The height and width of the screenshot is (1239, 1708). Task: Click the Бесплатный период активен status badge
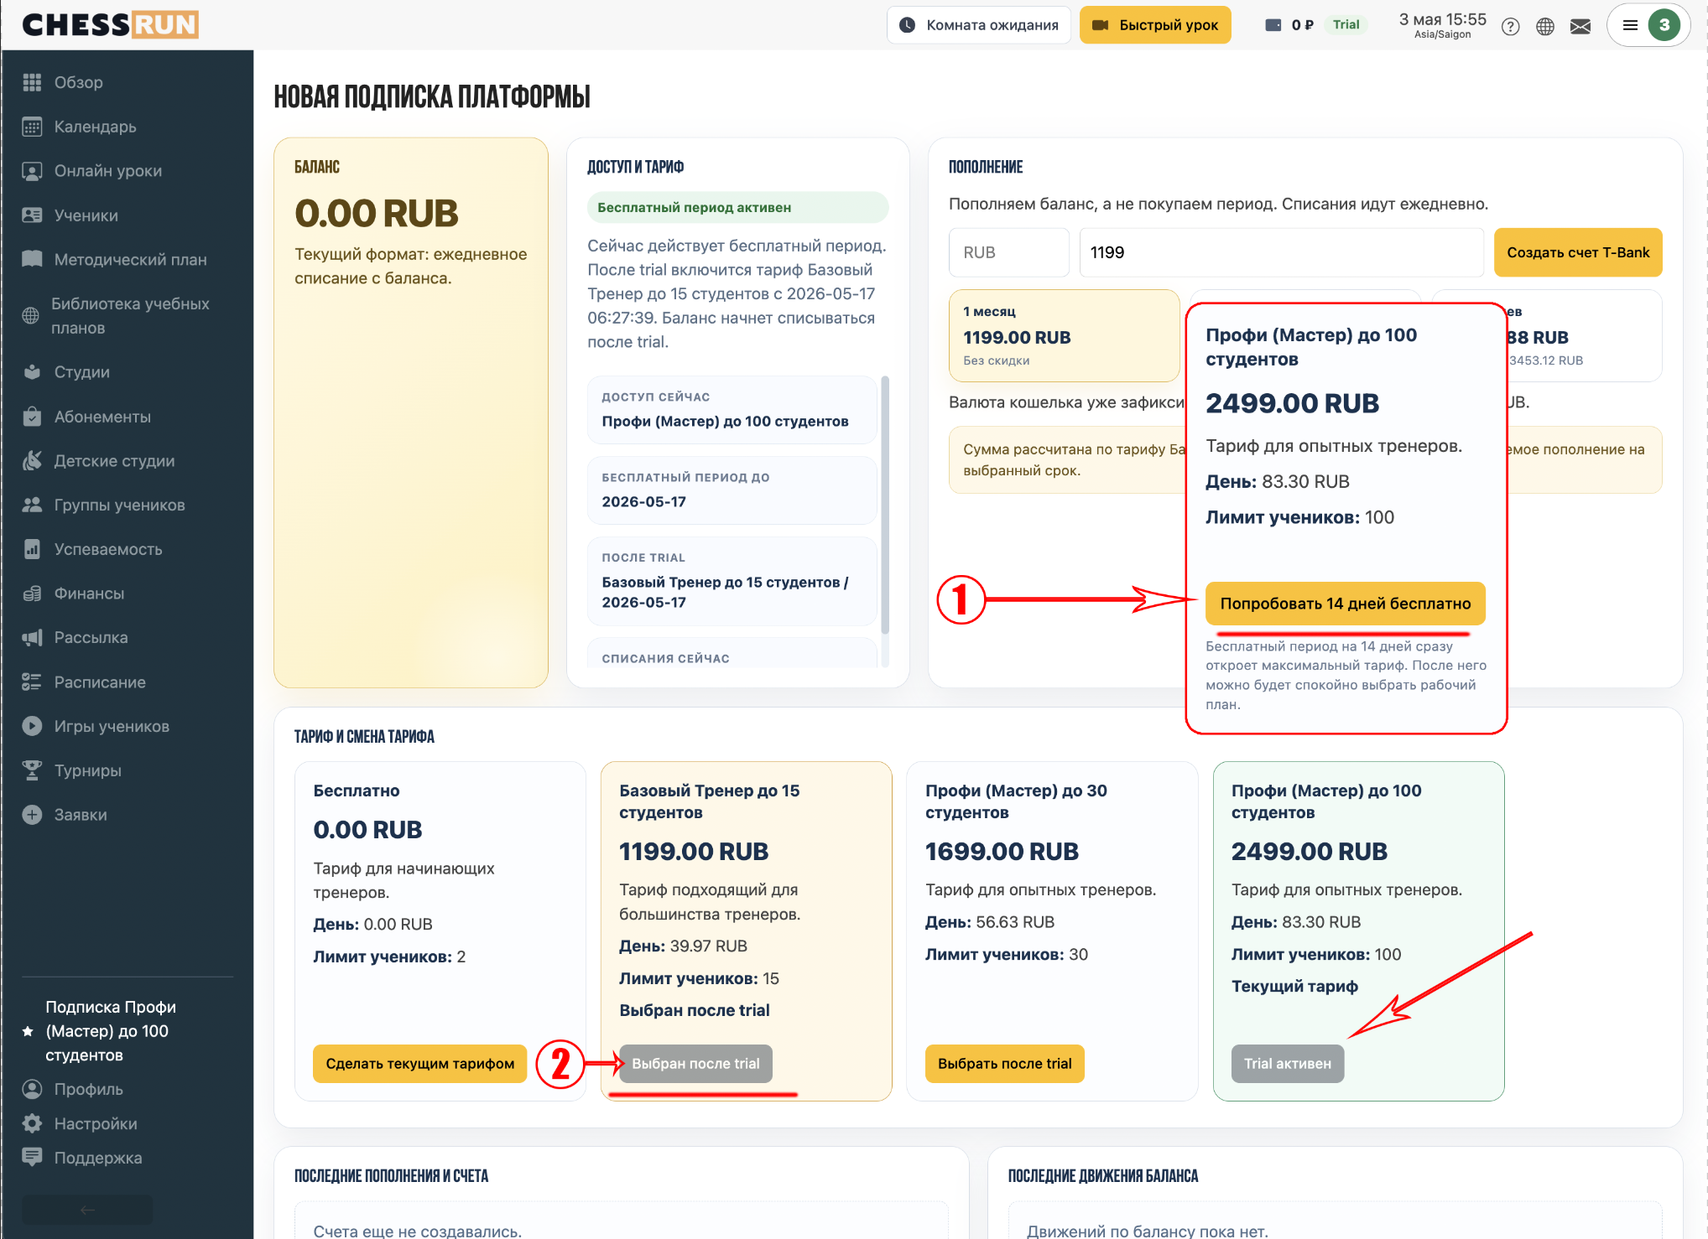(x=737, y=208)
